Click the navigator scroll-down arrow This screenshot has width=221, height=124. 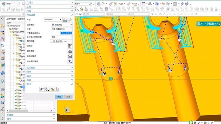pyautogui.click(x=54, y=108)
